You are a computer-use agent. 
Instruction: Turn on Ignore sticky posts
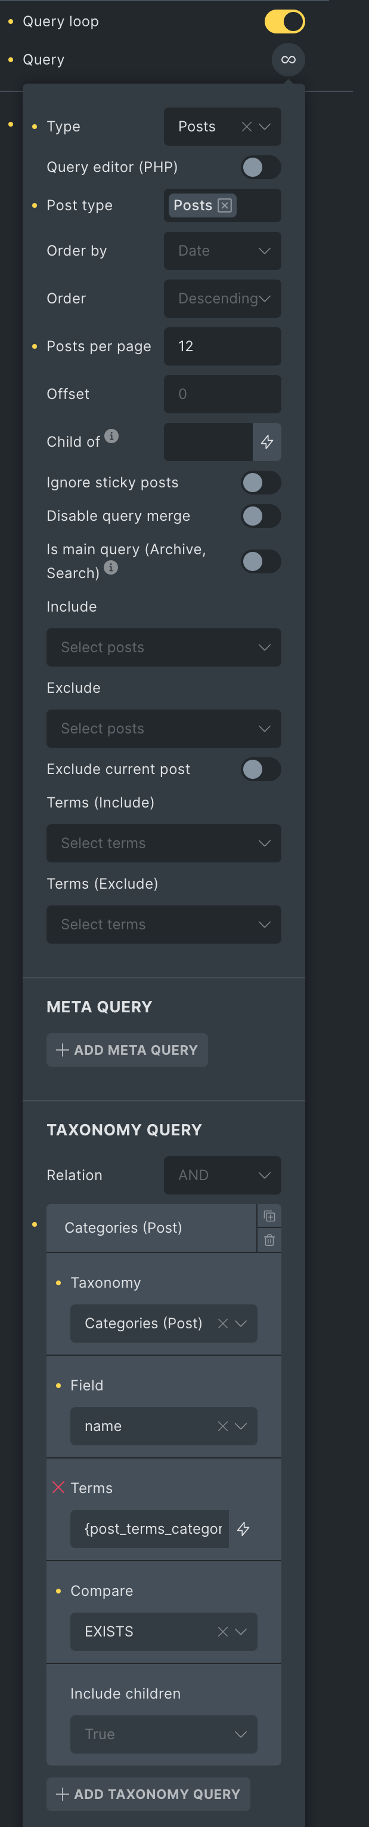(261, 483)
